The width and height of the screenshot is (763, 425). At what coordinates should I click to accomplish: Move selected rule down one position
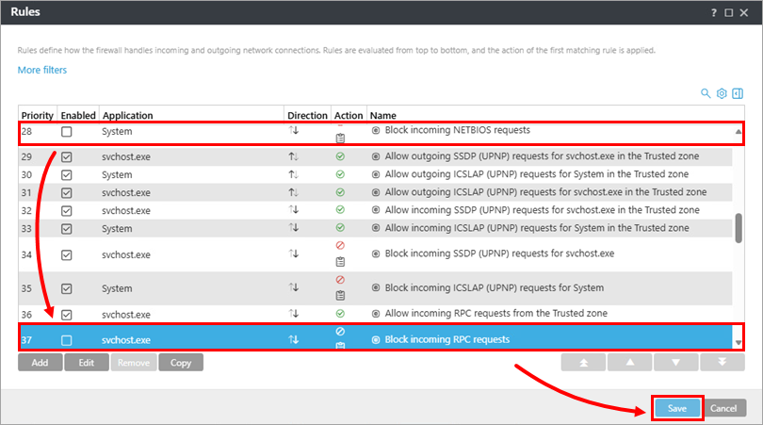click(676, 362)
